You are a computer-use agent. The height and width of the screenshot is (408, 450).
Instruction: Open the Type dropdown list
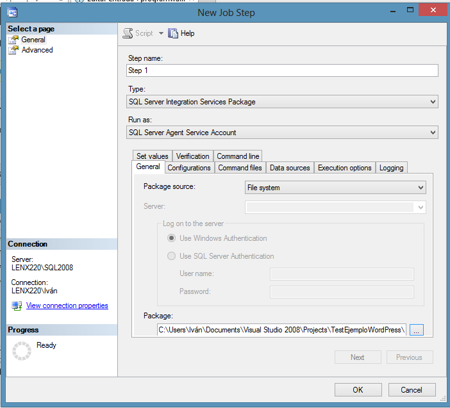pos(433,102)
